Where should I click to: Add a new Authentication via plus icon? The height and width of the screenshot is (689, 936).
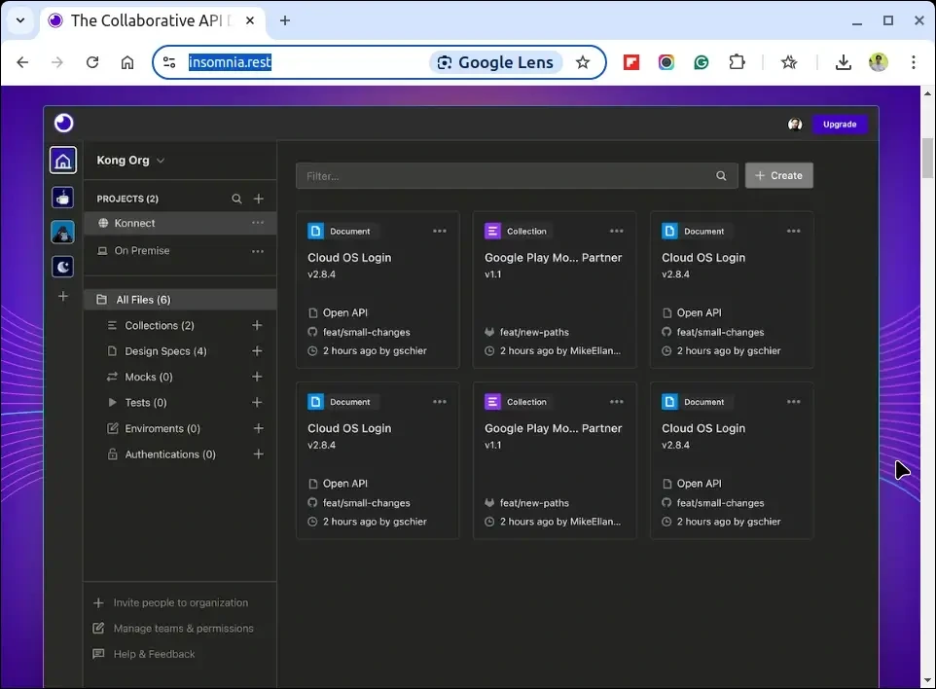point(259,454)
